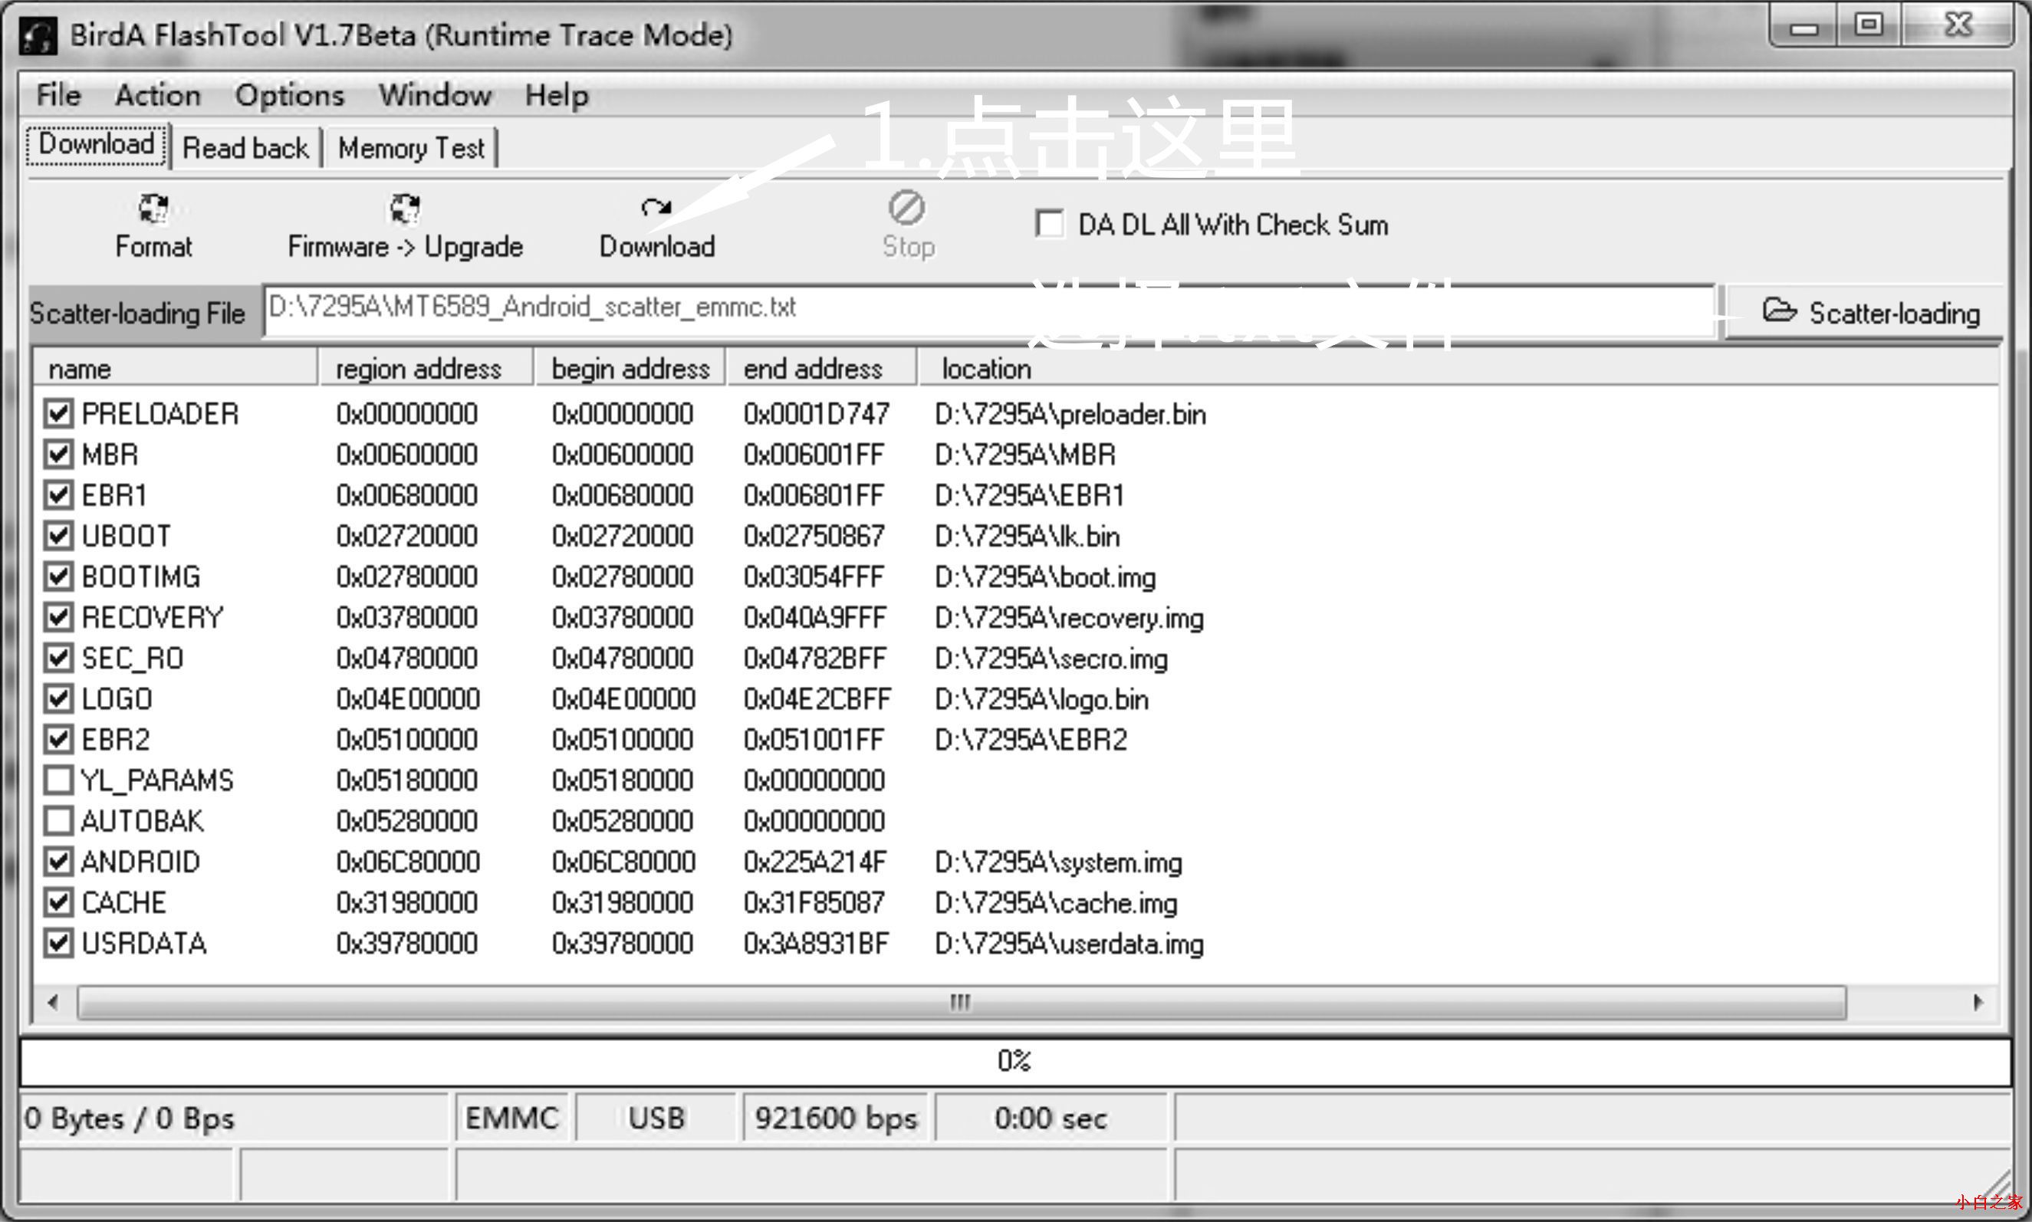This screenshot has width=2032, height=1222.
Task: Check the AUTOBAK partition checkbox
Action: [x=58, y=821]
